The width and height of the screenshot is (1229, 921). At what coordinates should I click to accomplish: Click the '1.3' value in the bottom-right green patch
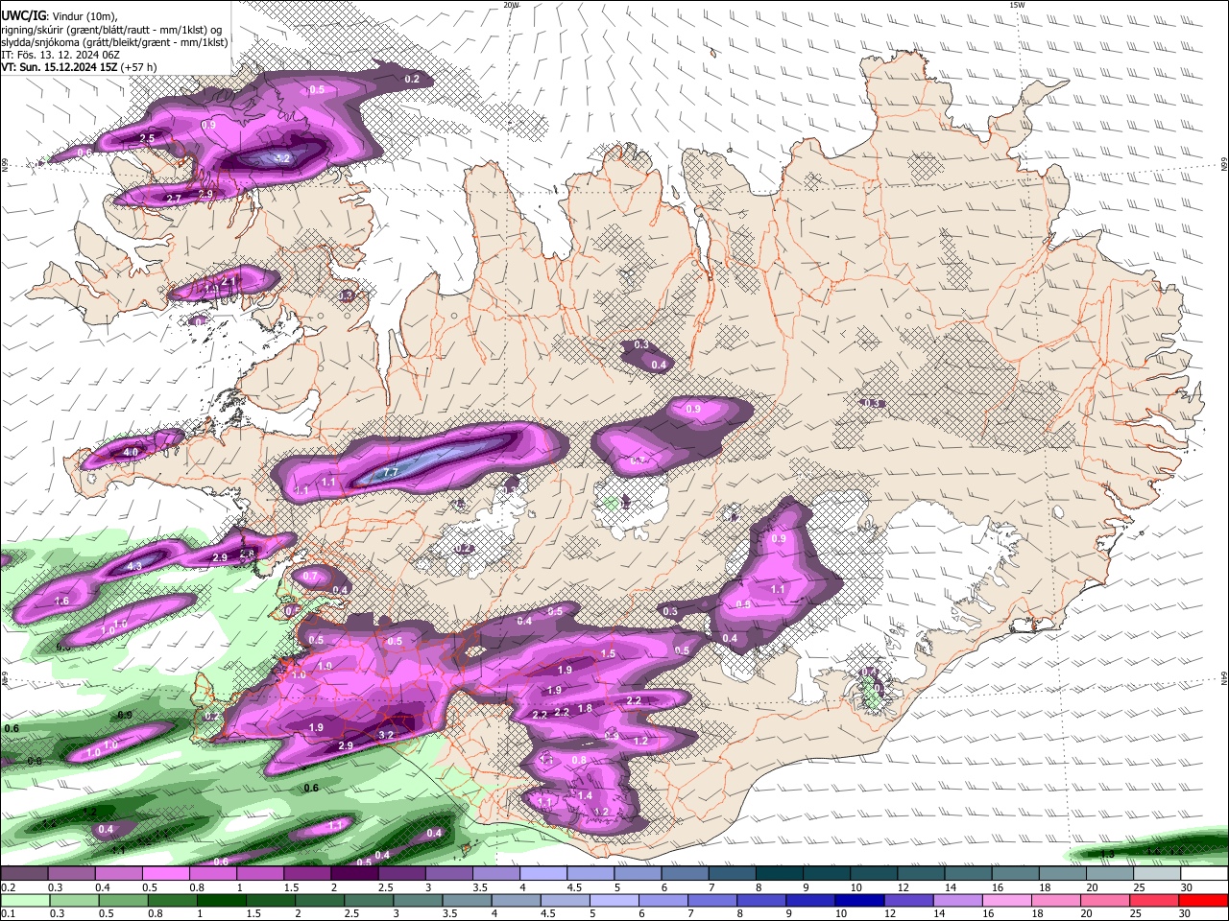pyautogui.click(x=1107, y=854)
